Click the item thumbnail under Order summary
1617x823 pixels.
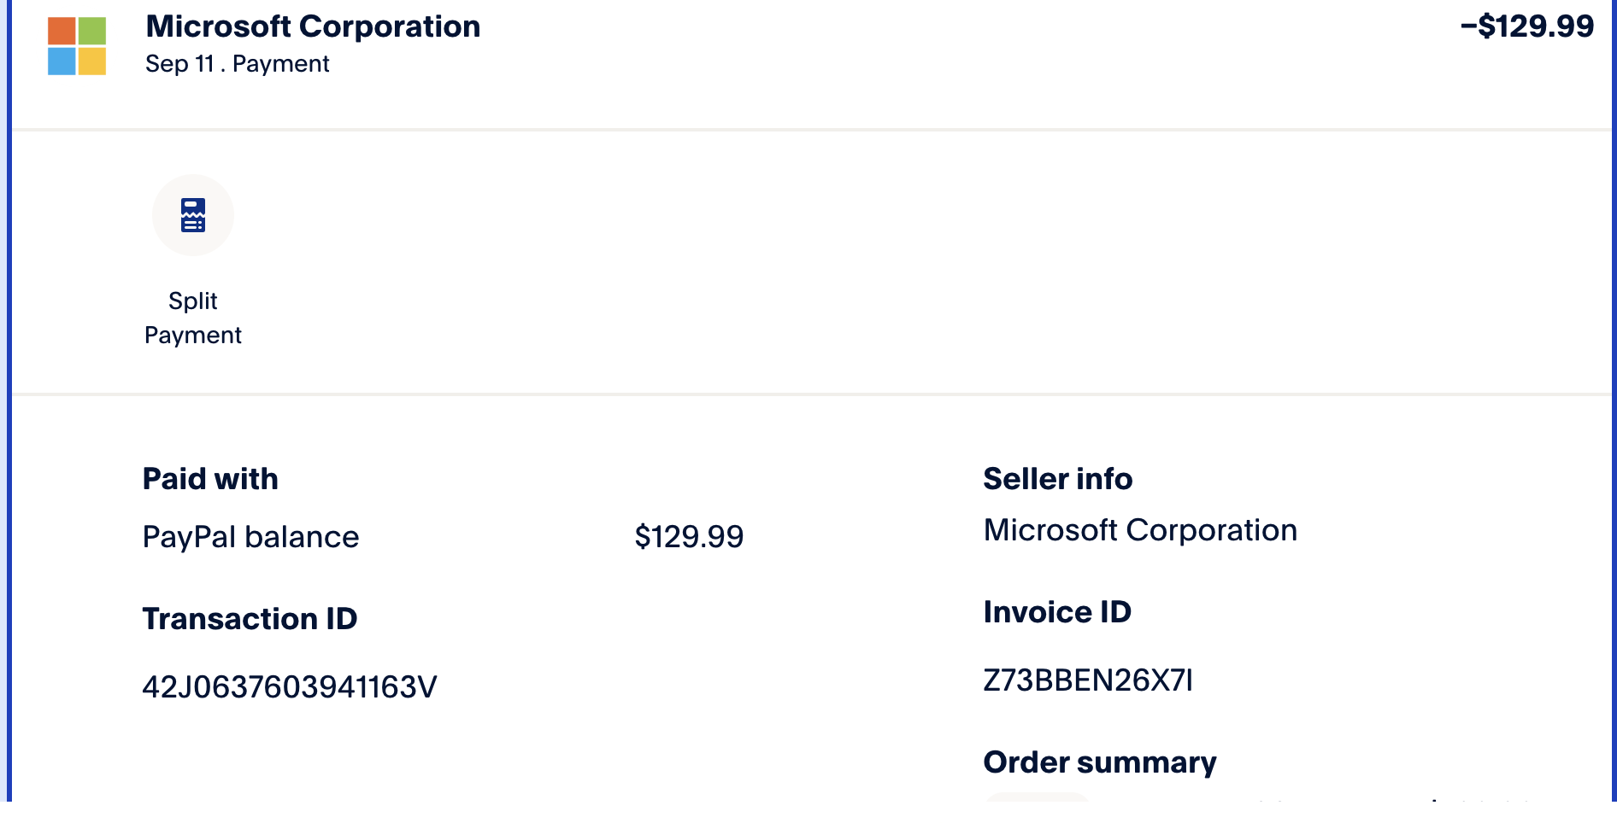pos(1037,806)
